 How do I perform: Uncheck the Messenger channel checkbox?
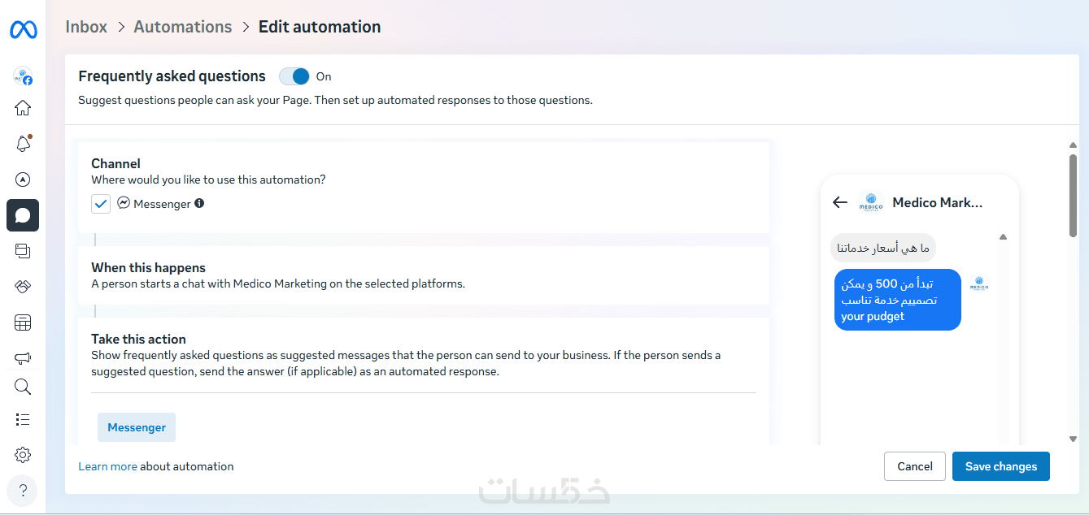pyautogui.click(x=101, y=204)
